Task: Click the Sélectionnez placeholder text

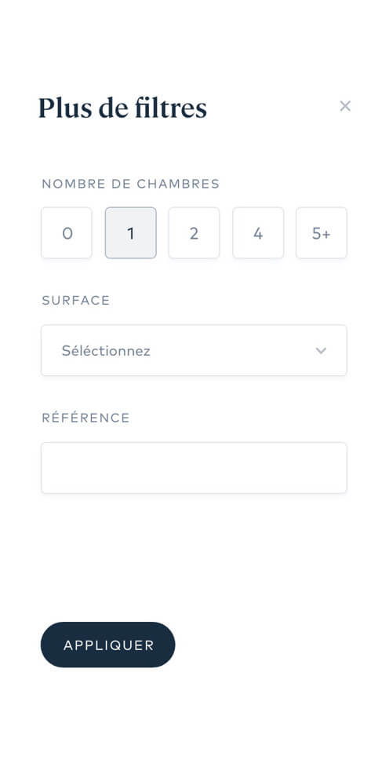Action: coord(106,351)
